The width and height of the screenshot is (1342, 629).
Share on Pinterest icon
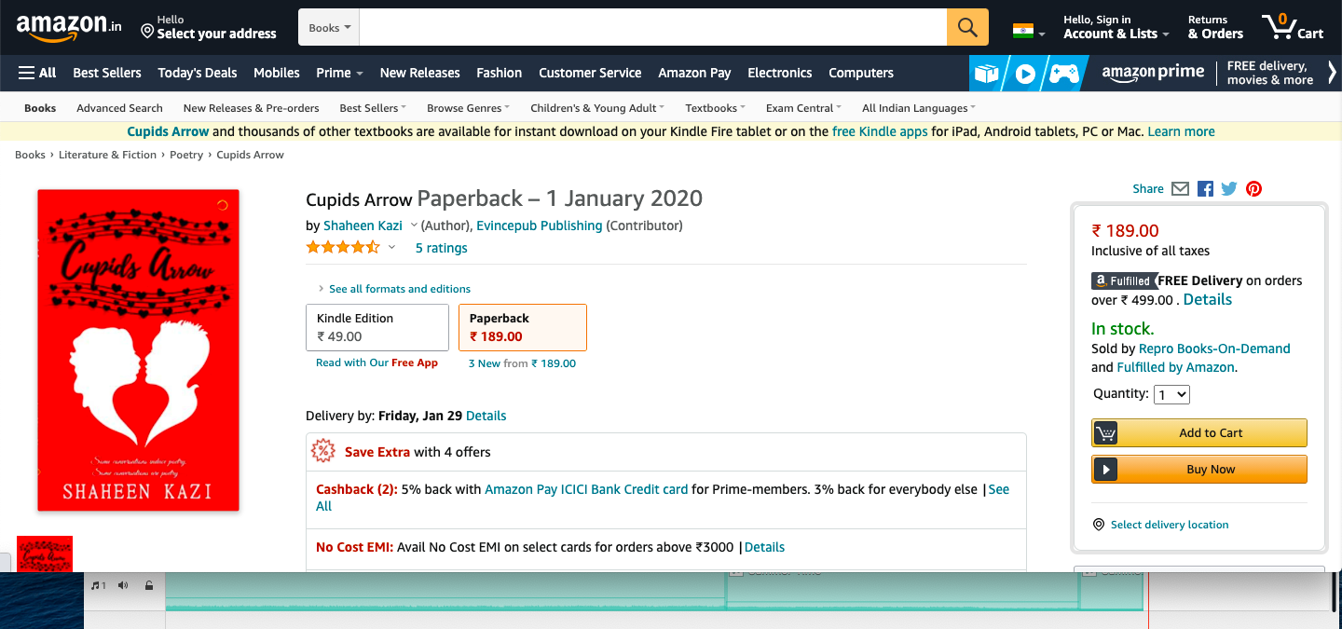1254,188
